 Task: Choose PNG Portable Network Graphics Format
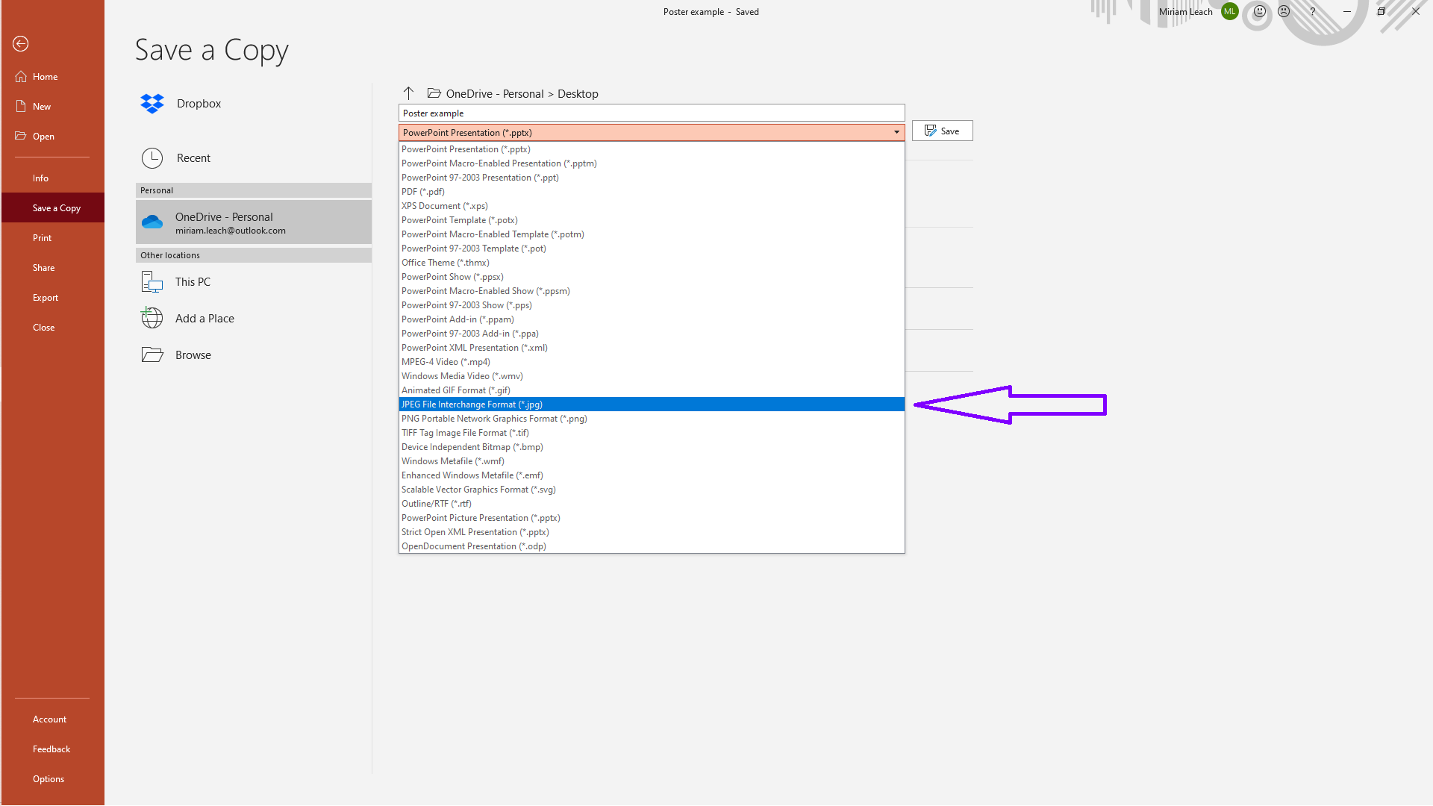[x=652, y=419]
